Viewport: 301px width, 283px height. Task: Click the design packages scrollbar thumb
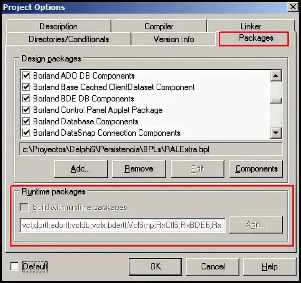coord(276,100)
